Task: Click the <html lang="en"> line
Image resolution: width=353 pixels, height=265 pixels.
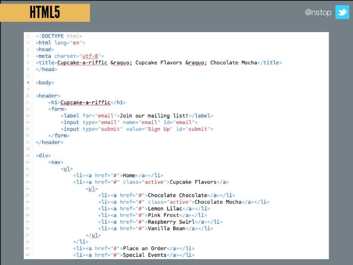Action: coord(60,43)
